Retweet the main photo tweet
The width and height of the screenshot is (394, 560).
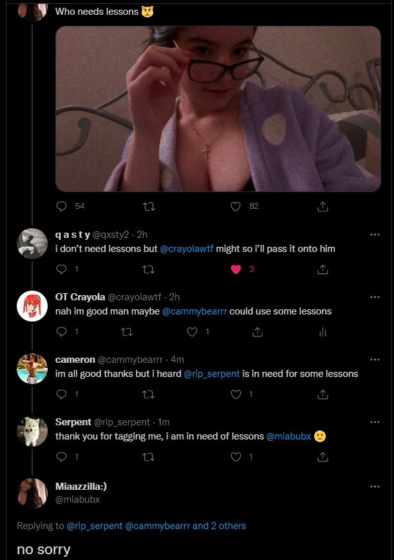tap(148, 206)
